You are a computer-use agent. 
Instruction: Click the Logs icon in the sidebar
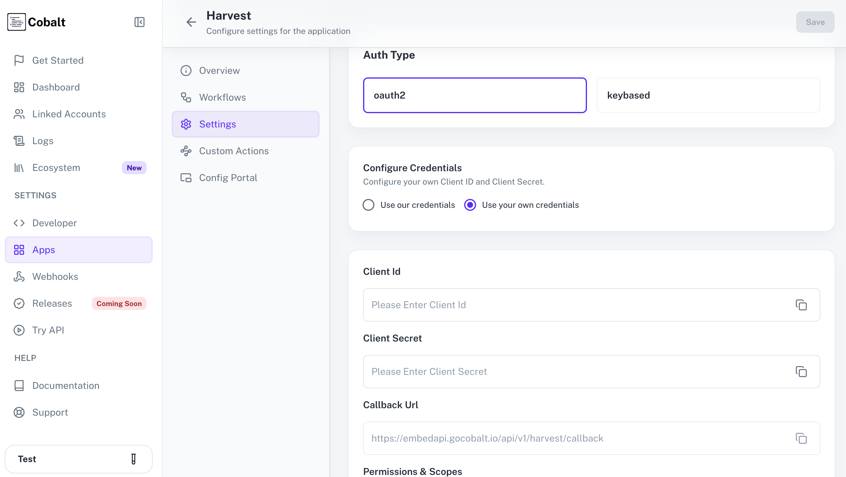click(19, 141)
